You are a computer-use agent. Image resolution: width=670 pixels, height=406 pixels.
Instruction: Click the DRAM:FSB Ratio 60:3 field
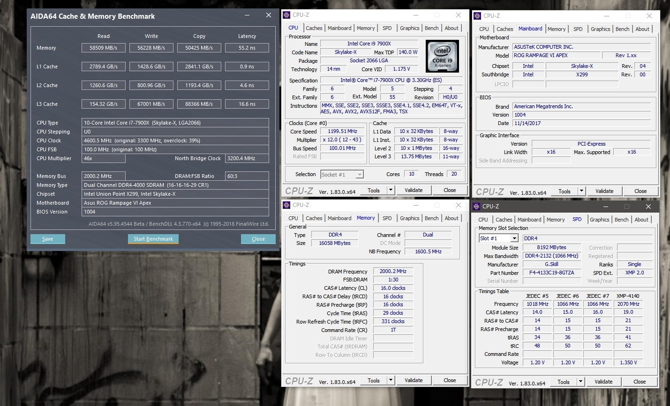click(247, 176)
